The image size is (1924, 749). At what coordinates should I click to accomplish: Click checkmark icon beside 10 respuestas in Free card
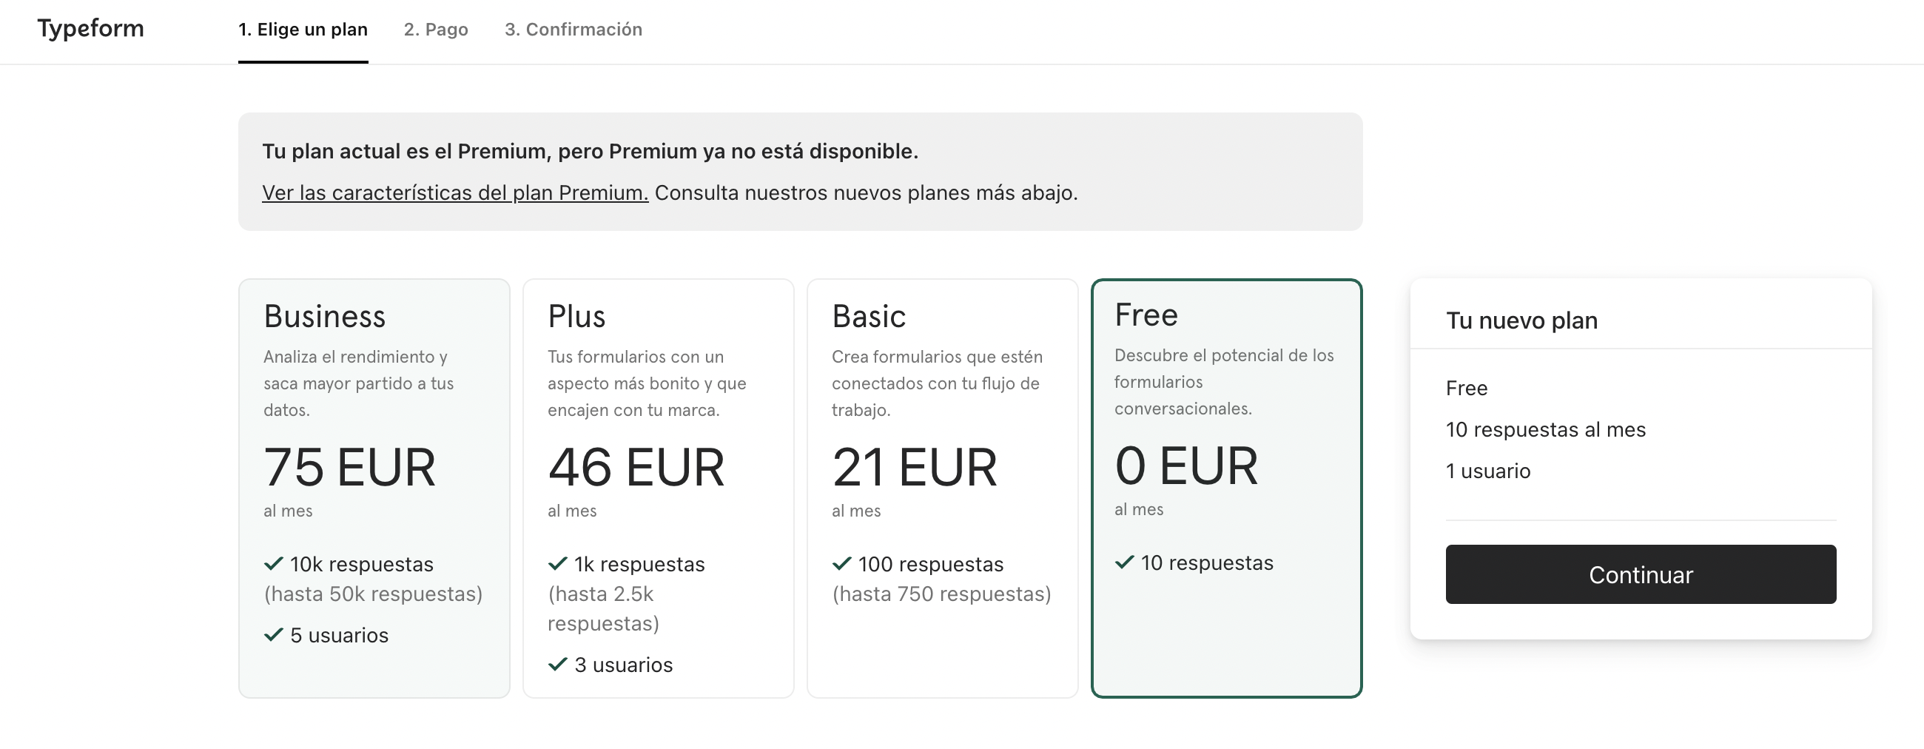tap(1124, 562)
